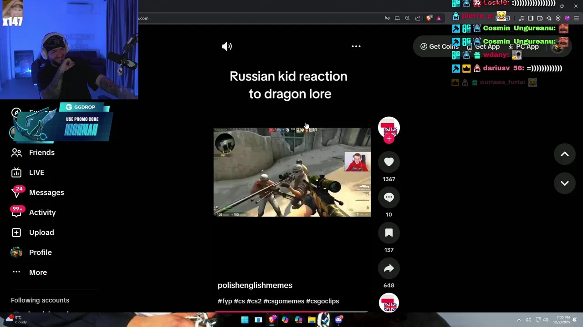
Task: Click the Friends people icon
Action: coord(16,153)
